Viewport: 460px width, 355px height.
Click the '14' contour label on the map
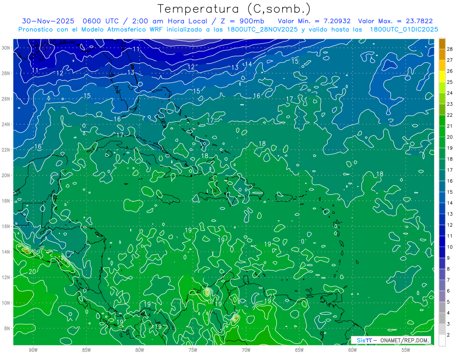(x=248, y=64)
